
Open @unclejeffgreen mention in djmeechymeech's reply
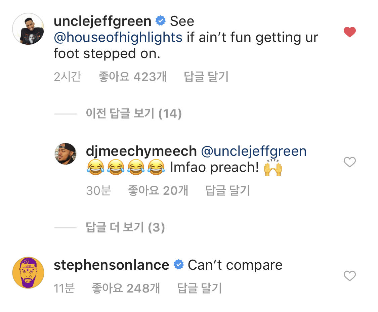pyautogui.click(x=254, y=151)
